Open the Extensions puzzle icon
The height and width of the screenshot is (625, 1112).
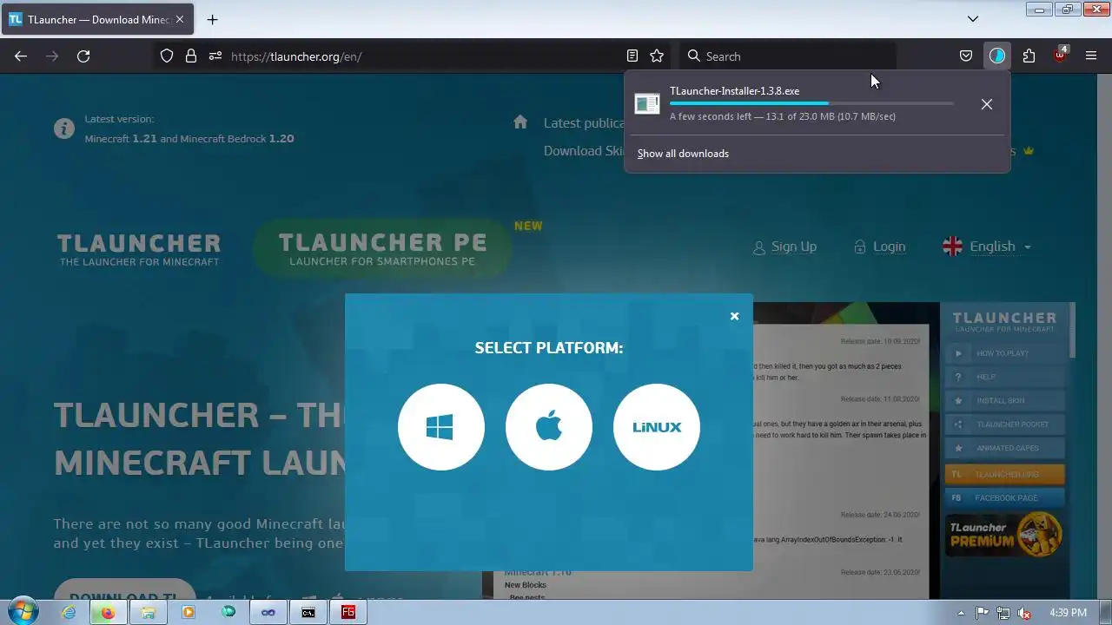click(x=1029, y=56)
